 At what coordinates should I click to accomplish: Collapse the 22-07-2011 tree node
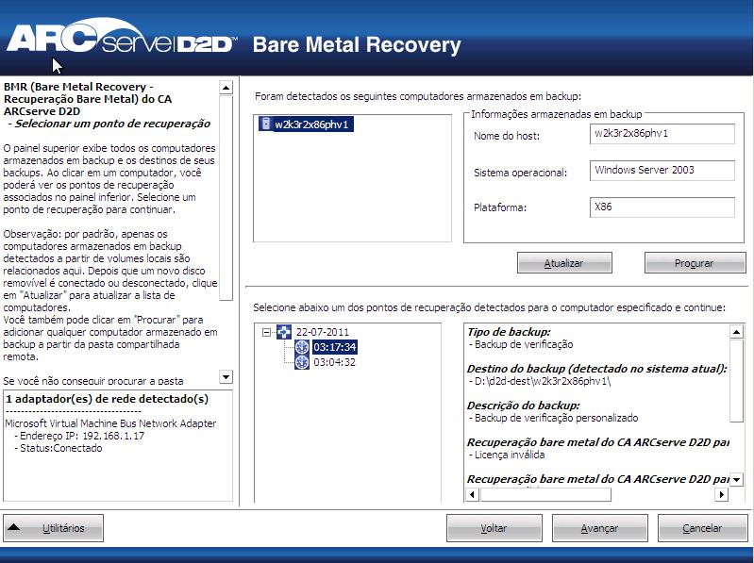tap(267, 332)
